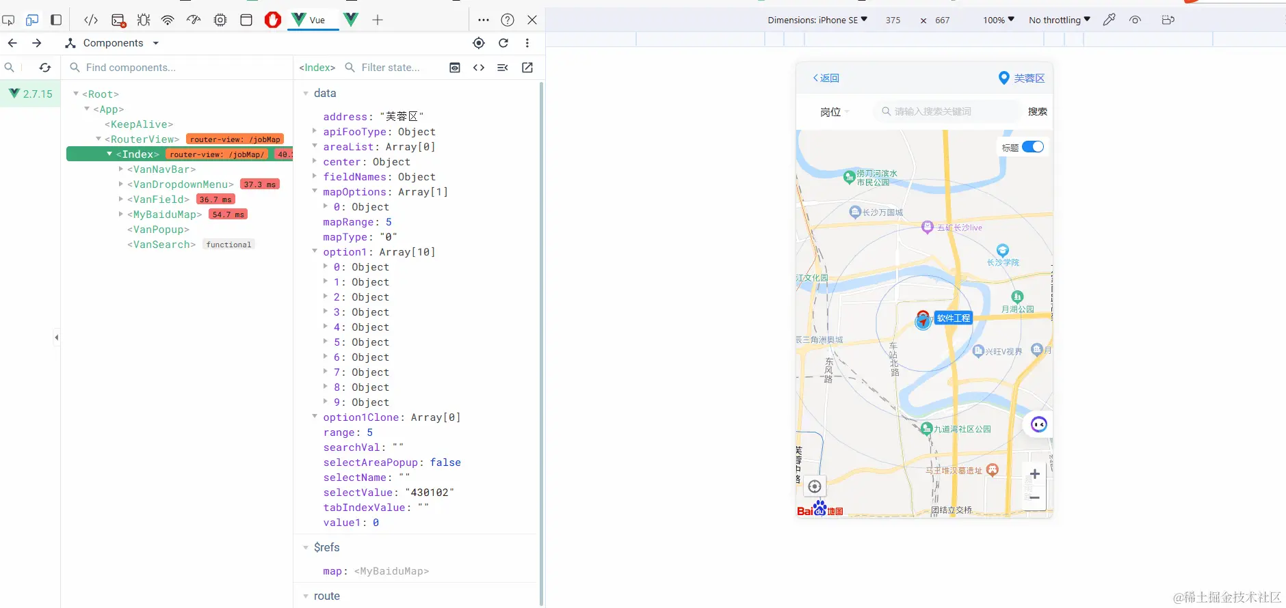
Task: Click the show render code icon
Action: pos(479,68)
